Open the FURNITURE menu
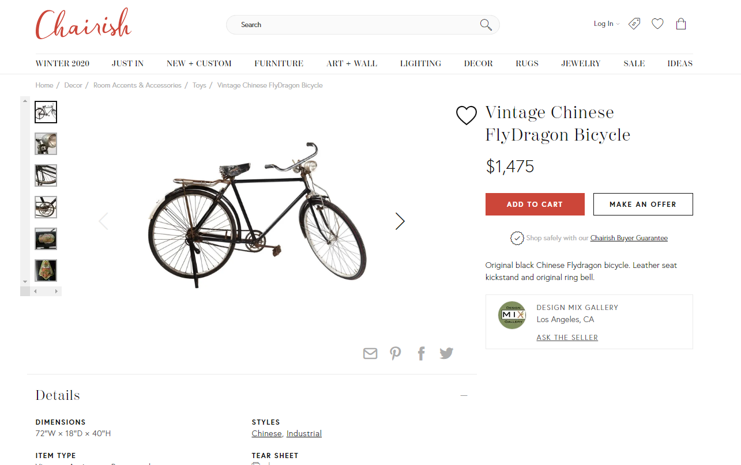The height and width of the screenshot is (465, 741). (279, 63)
